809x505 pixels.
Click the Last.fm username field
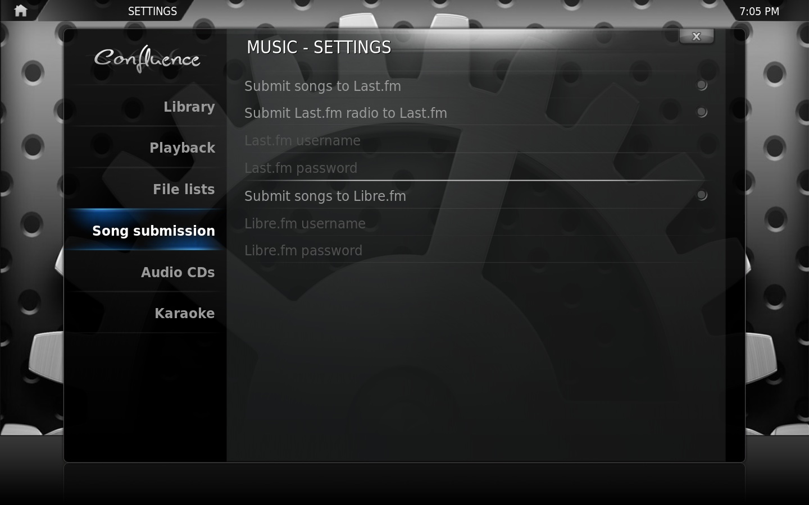pyautogui.click(x=475, y=140)
